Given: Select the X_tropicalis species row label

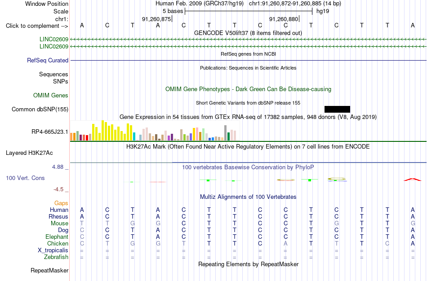Looking at the screenshot, I should click(53, 250).
